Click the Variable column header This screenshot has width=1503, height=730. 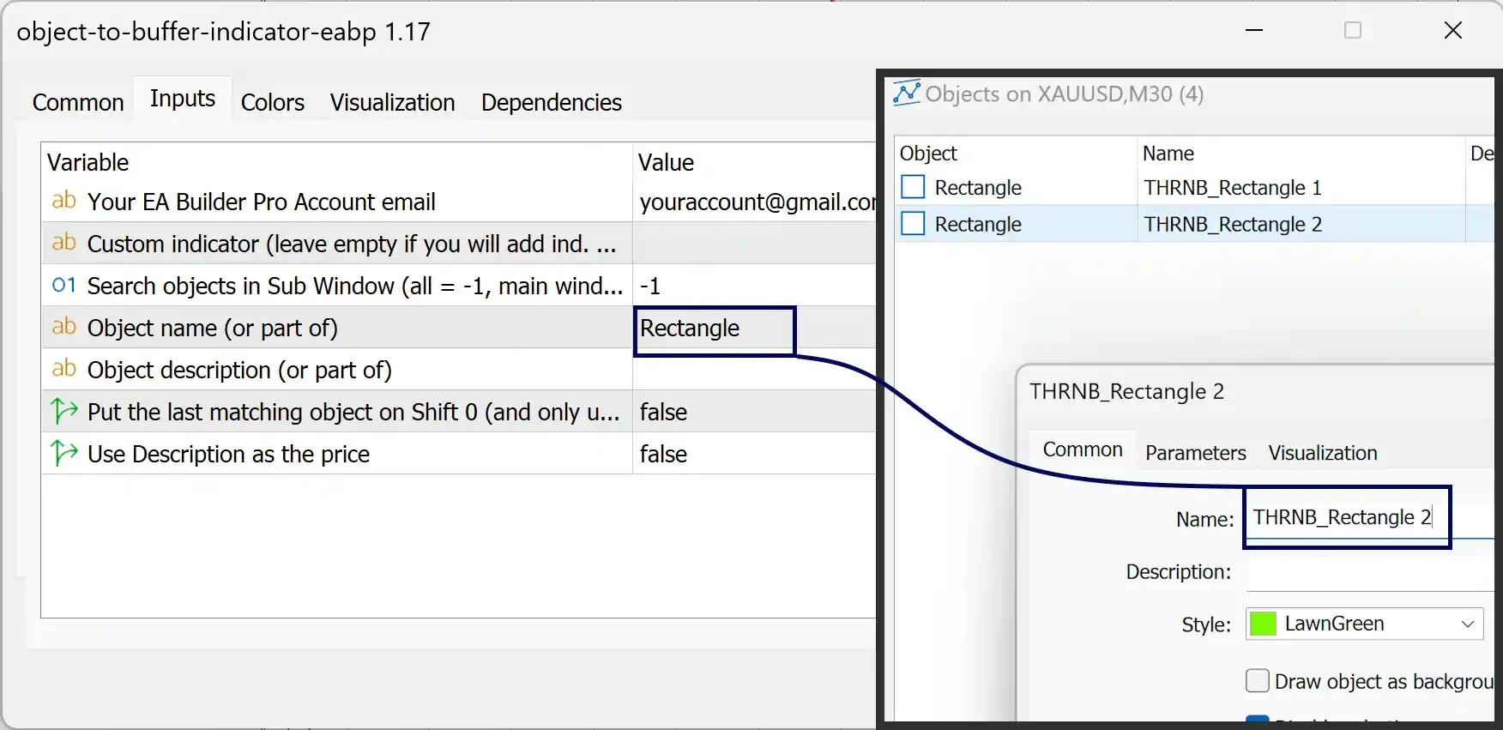coord(336,162)
